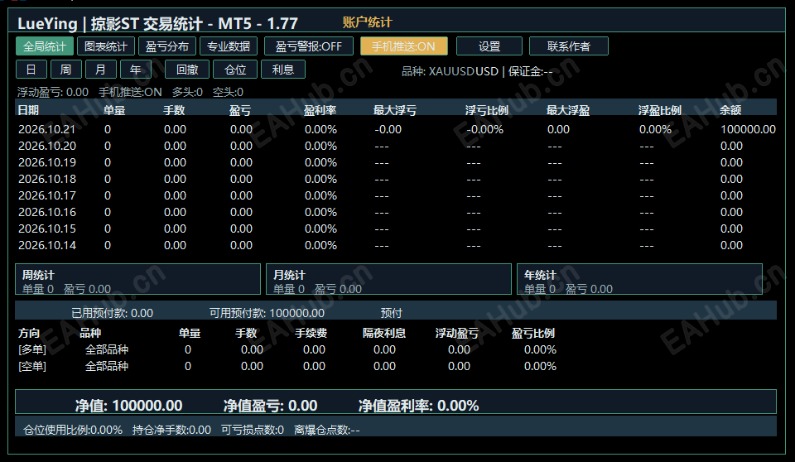Viewport: 795px width, 462px height.
Task: Click the 100000.00 balance value in table
Action: pos(748,129)
